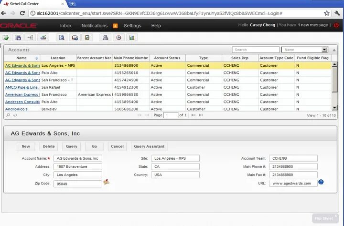Click the orange notifications count badge
344x226 pixels.
tap(116, 26)
